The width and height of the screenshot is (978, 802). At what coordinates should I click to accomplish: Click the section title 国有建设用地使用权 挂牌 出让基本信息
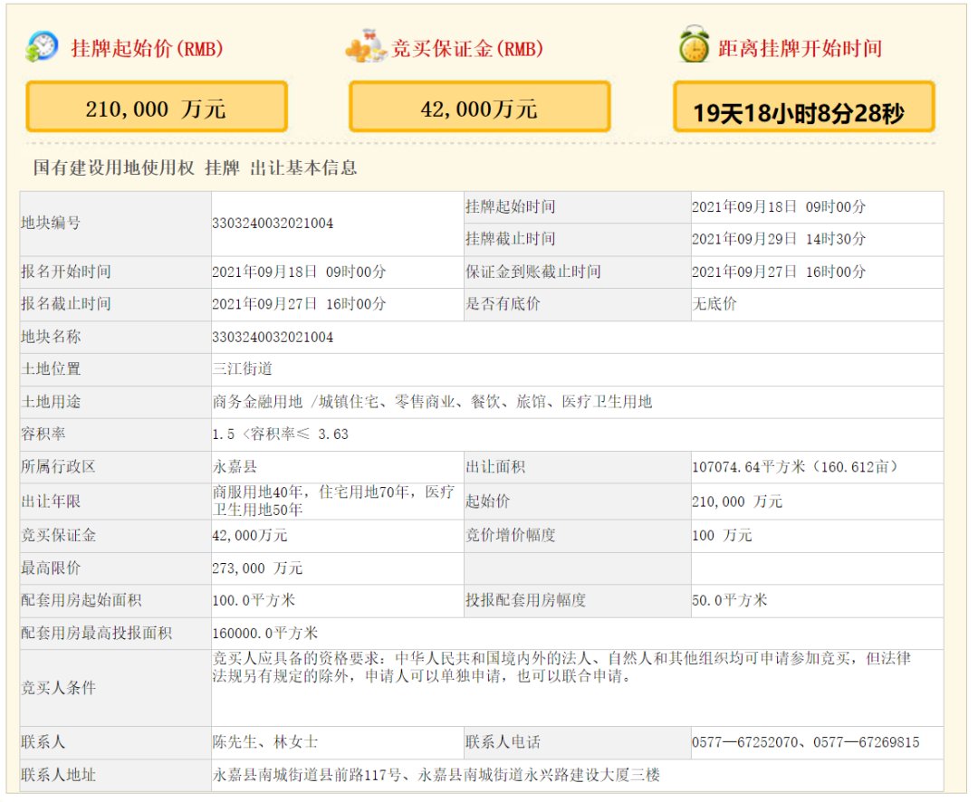(195, 167)
